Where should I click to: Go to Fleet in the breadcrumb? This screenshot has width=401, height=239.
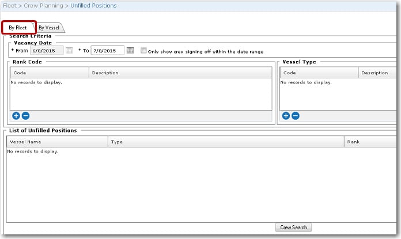click(x=8, y=6)
